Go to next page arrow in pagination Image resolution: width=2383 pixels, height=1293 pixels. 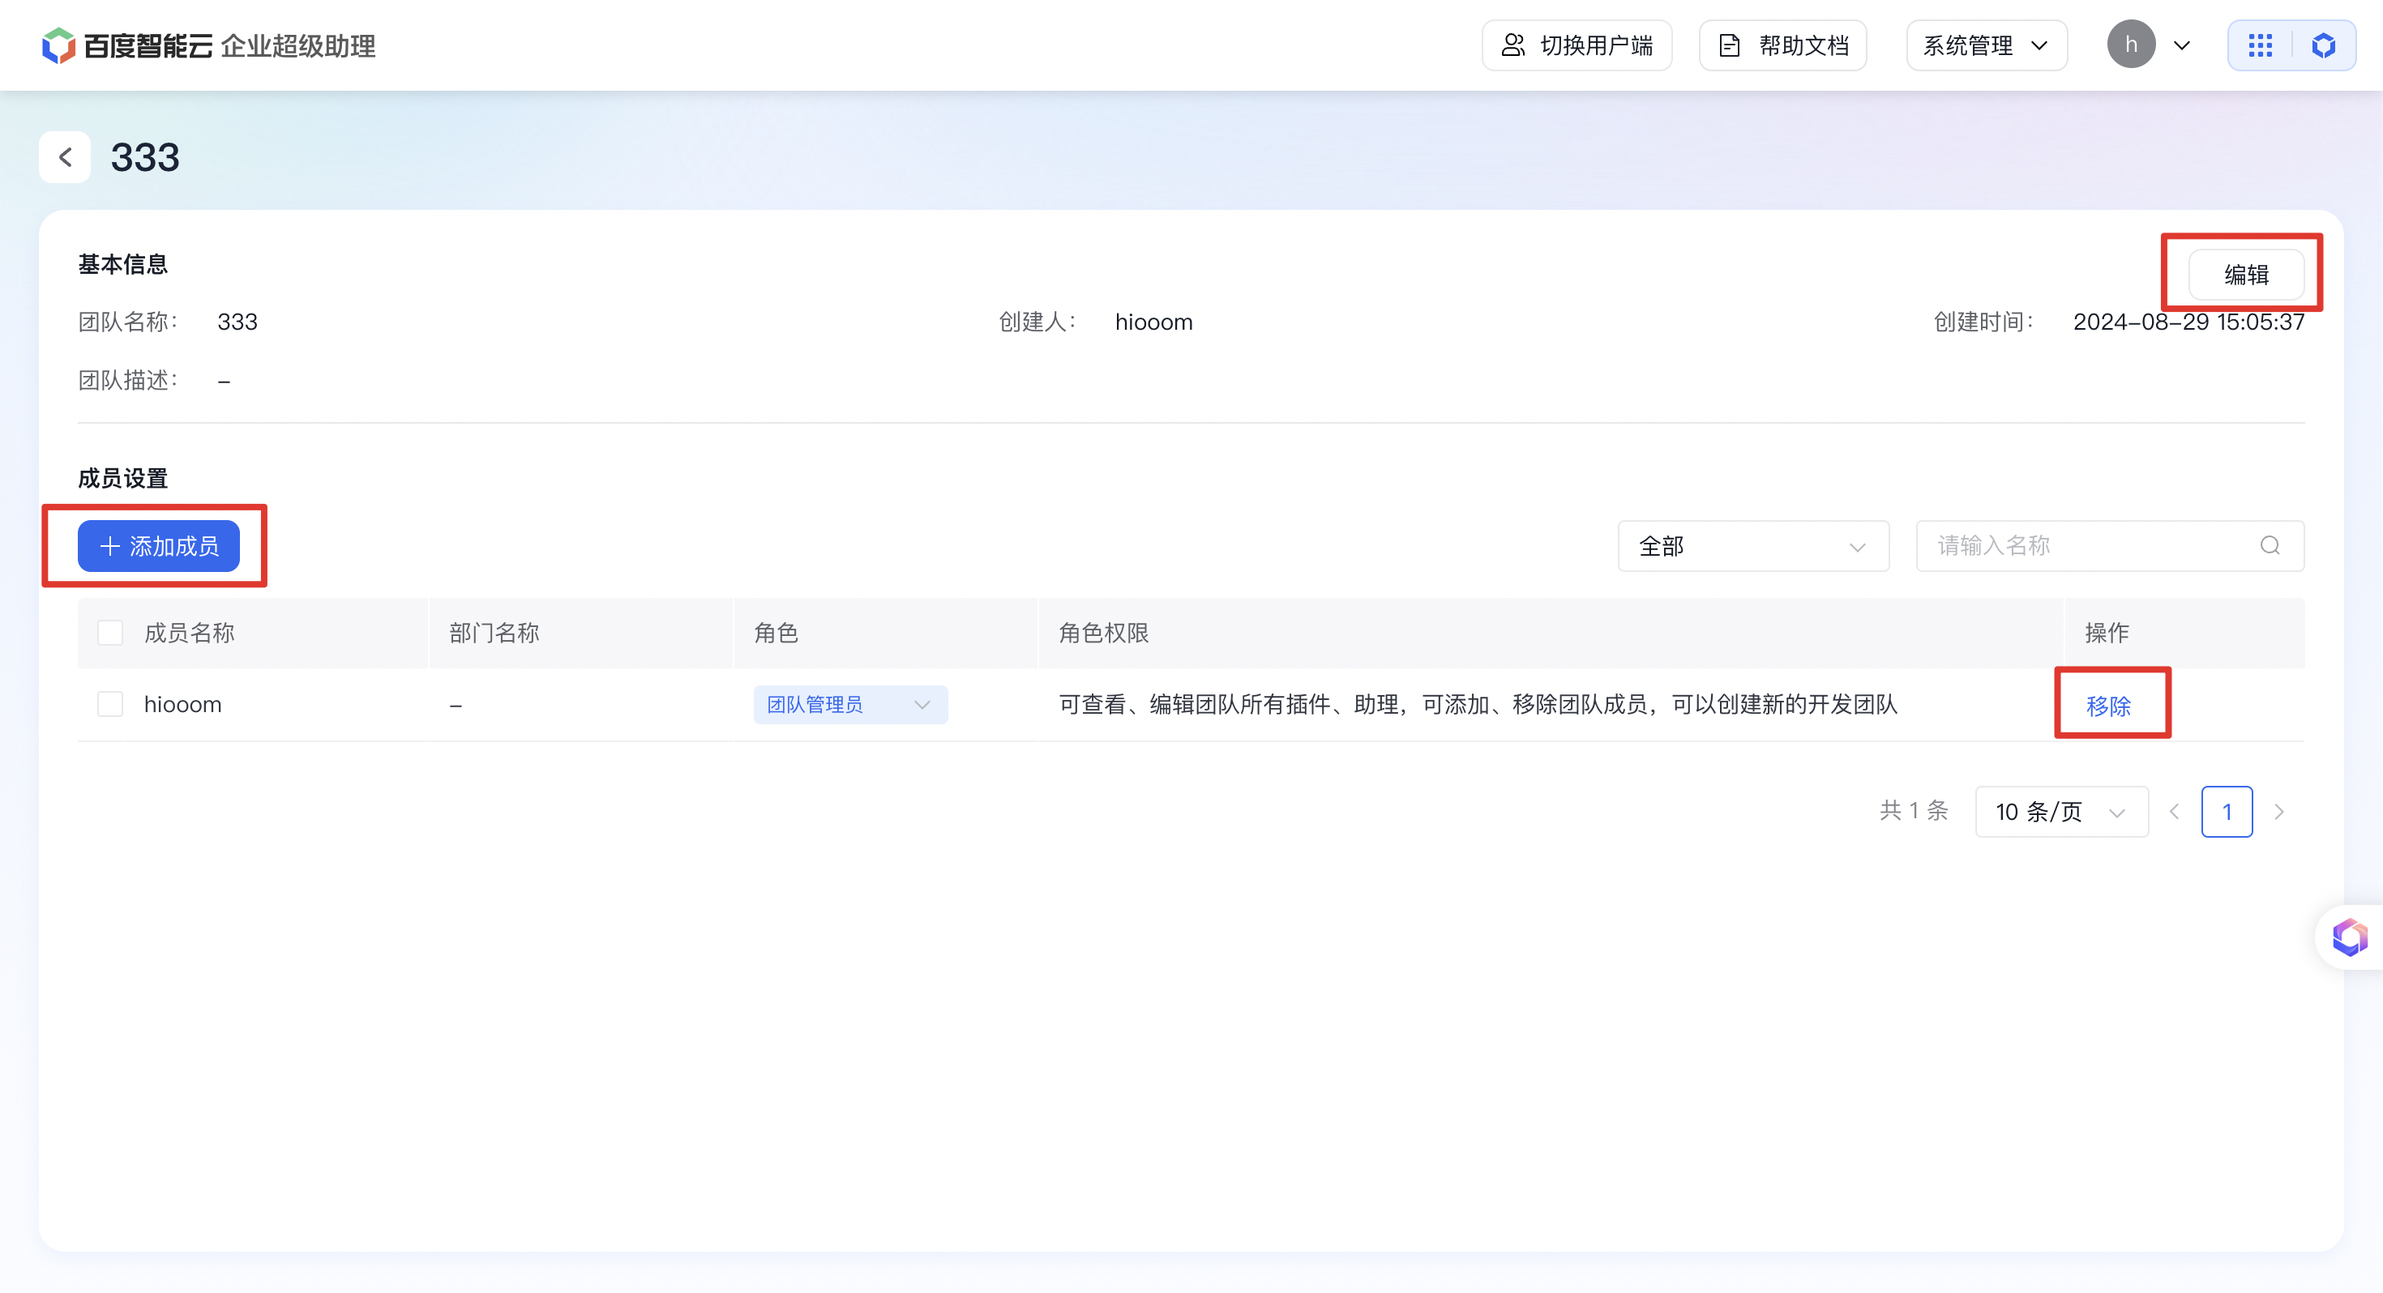(2279, 811)
